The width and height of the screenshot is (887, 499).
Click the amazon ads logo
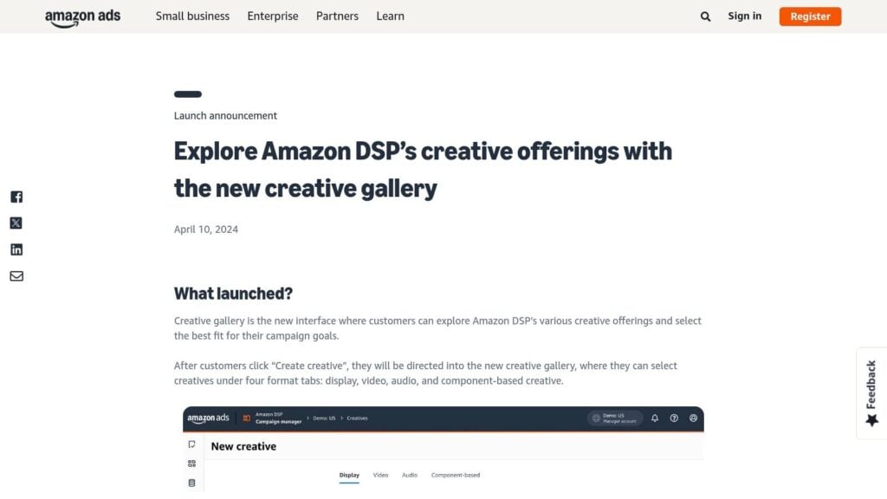tap(82, 16)
